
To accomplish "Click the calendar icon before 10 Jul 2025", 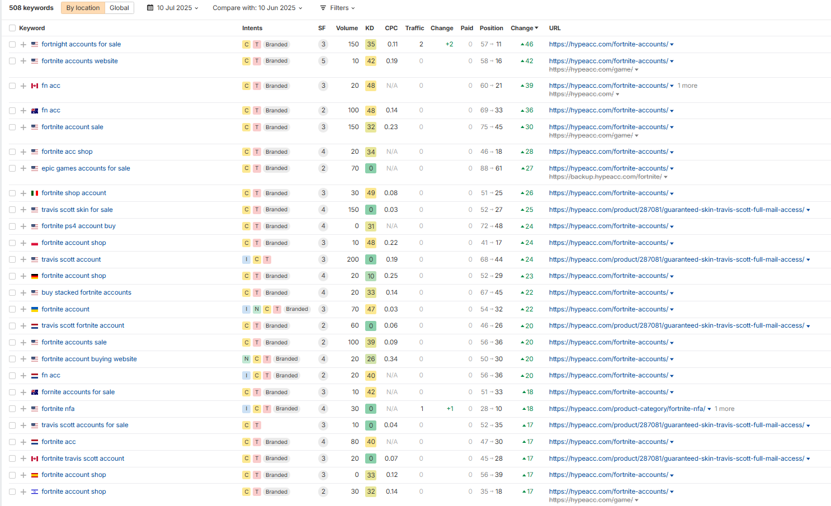I will click(x=150, y=8).
